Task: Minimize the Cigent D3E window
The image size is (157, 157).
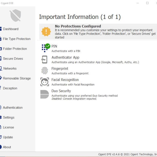Action: click(138, 3)
